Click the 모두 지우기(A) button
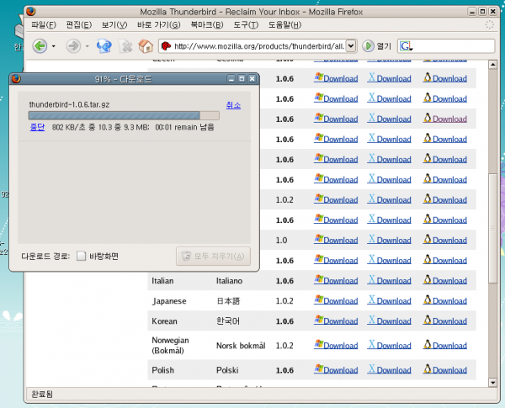 (213, 257)
